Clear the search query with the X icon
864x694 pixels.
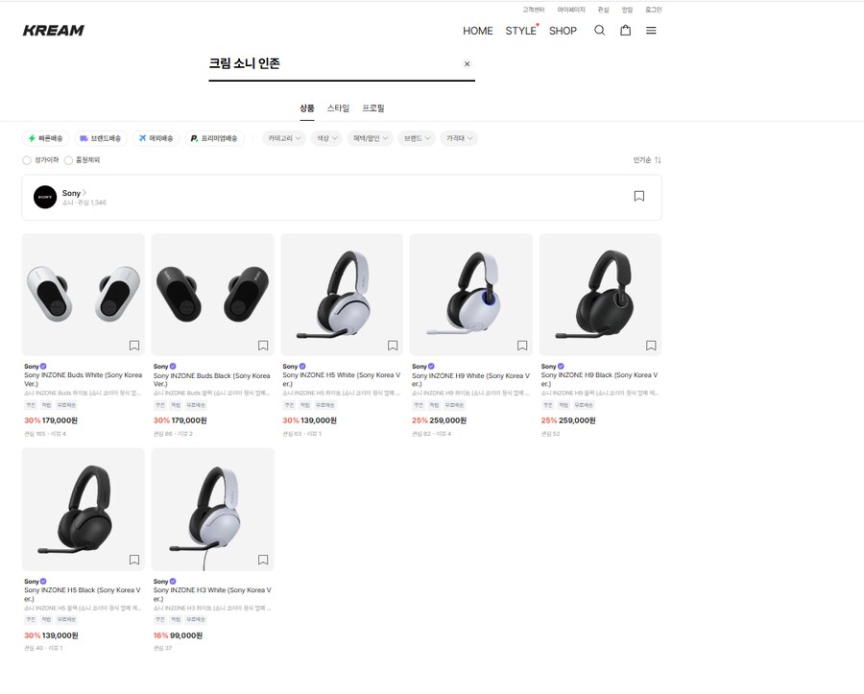point(467,64)
